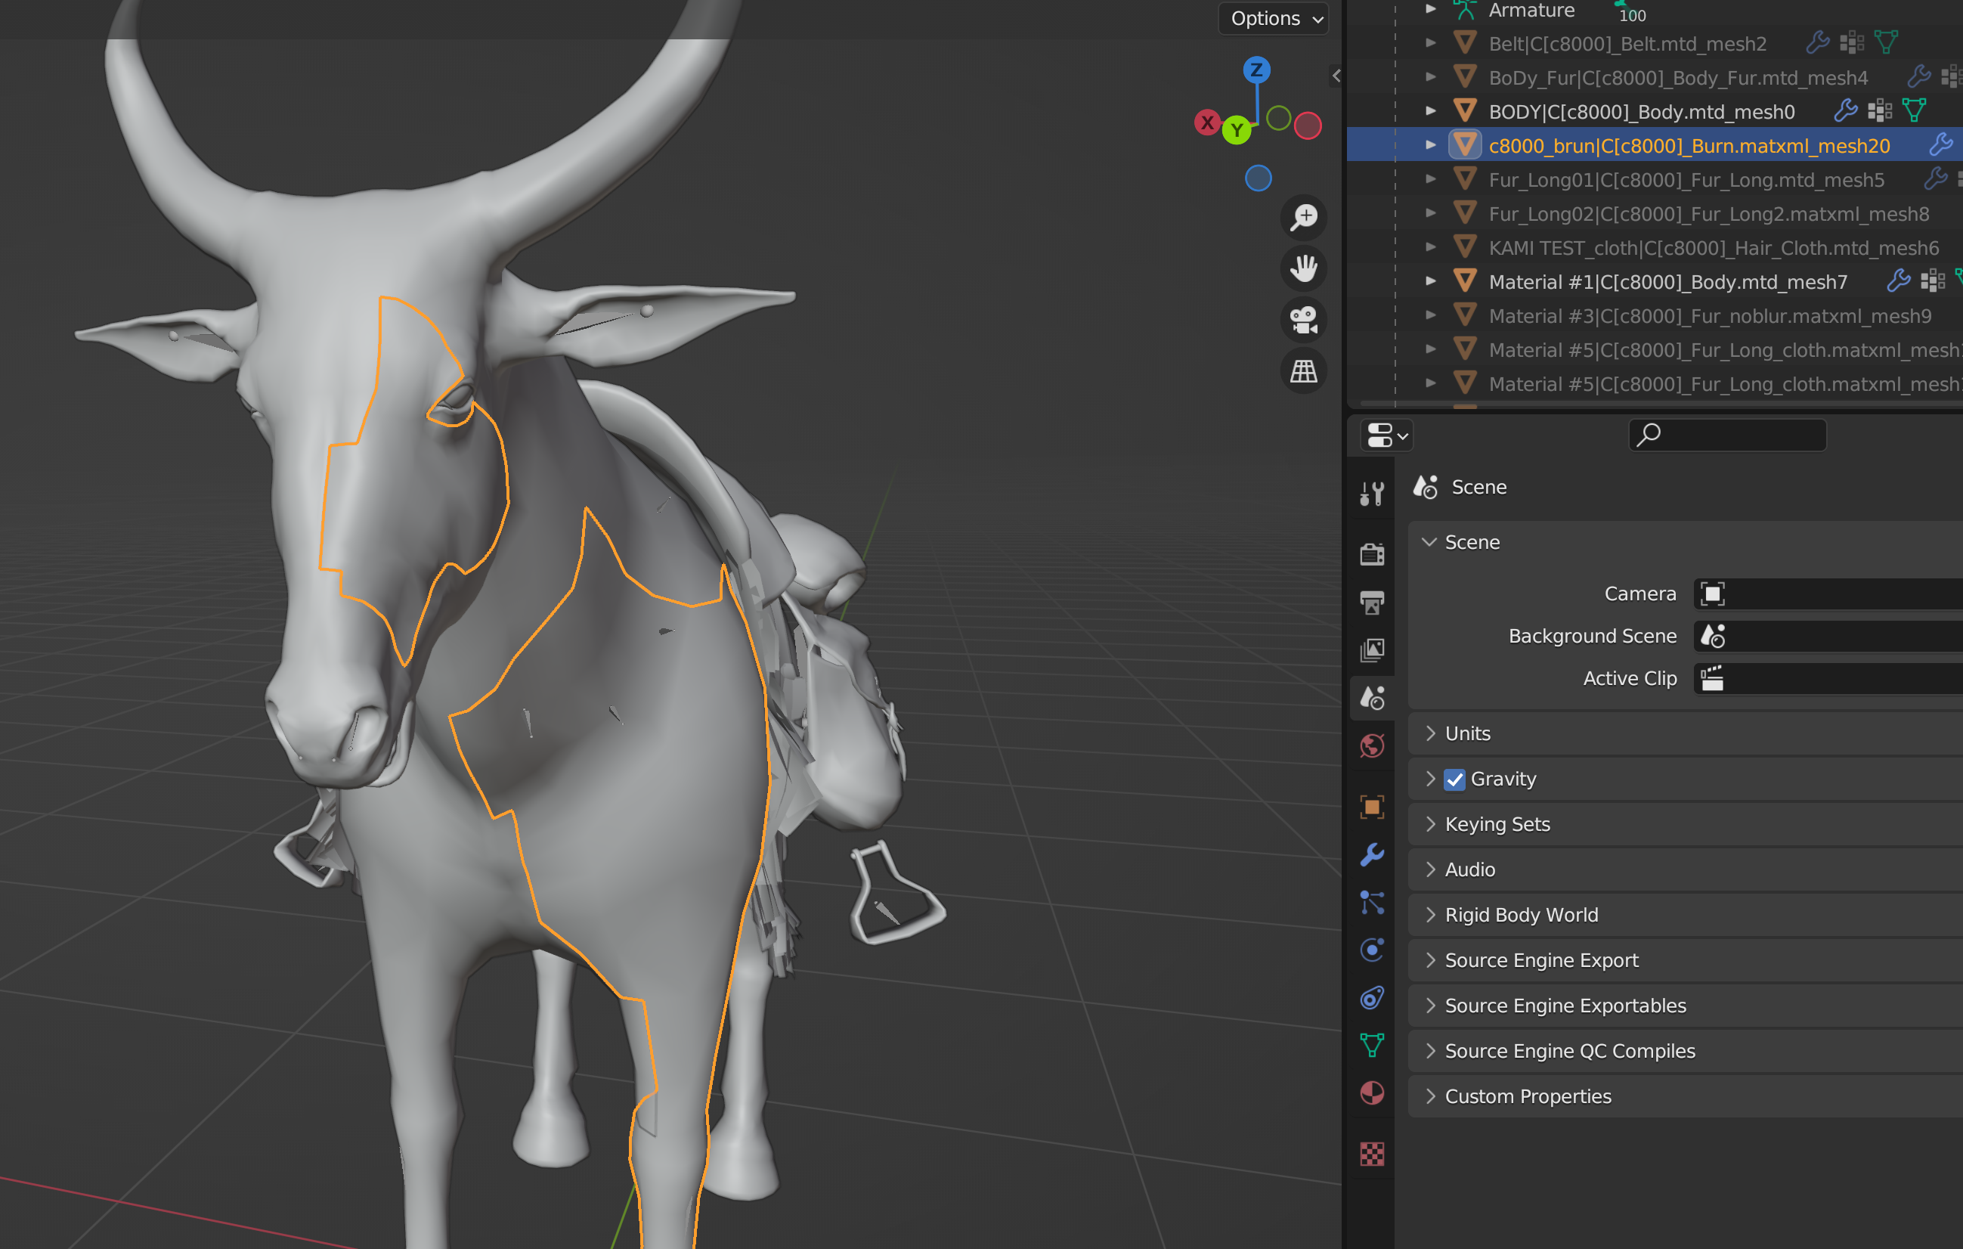1963x1249 pixels.
Task: Open the Render properties tab
Action: pos(1372,554)
